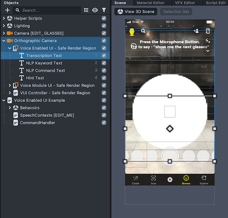Image resolution: width=228 pixels, height=218 pixels.
Task: Open the filter funnel icon in Objects panel
Action: (104, 10)
